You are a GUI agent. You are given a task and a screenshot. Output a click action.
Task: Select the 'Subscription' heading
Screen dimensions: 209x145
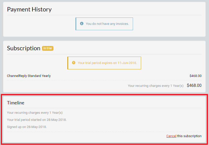[x=24, y=48]
